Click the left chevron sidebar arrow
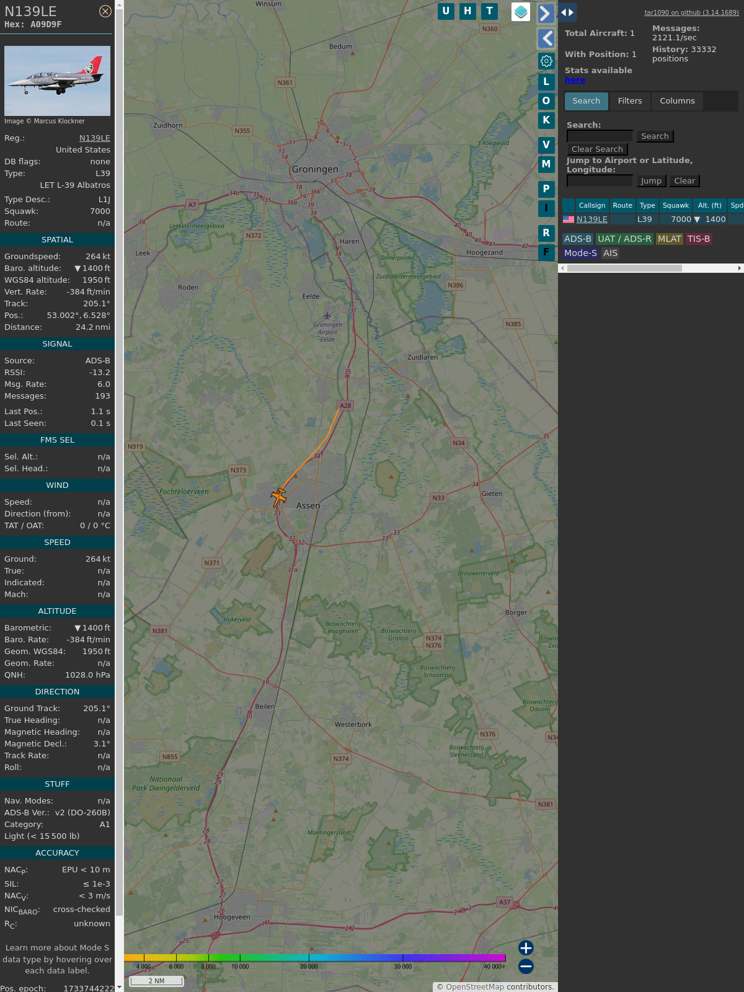Screen dimensions: 744x992 coord(546,38)
